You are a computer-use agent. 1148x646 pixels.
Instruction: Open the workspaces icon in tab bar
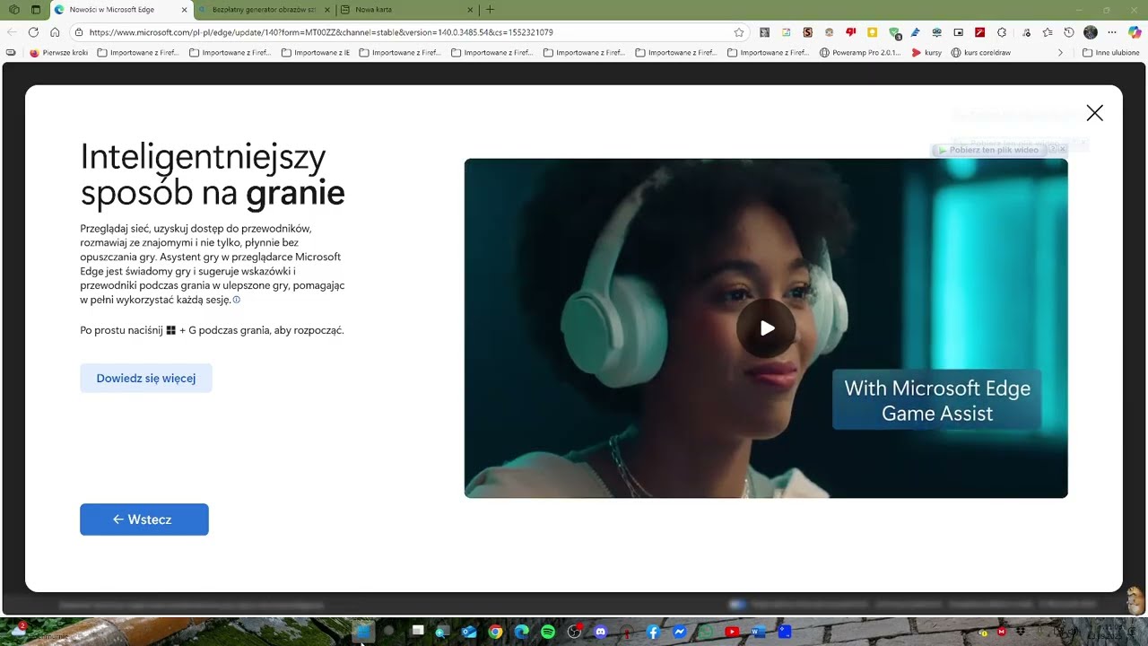(13, 10)
